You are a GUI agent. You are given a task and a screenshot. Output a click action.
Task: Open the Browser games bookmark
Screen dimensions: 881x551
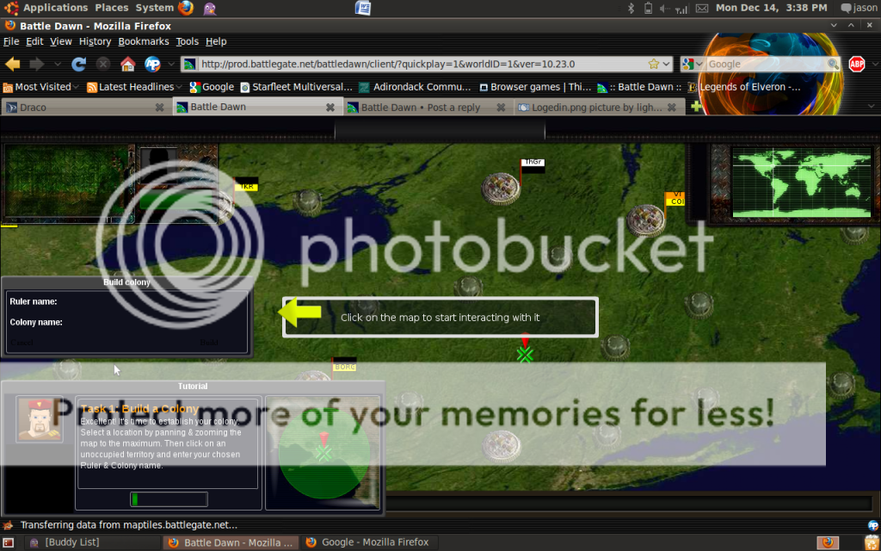click(535, 87)
